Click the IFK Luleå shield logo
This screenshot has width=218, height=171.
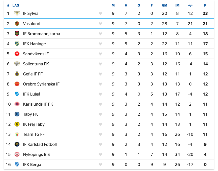click(17, 94)
